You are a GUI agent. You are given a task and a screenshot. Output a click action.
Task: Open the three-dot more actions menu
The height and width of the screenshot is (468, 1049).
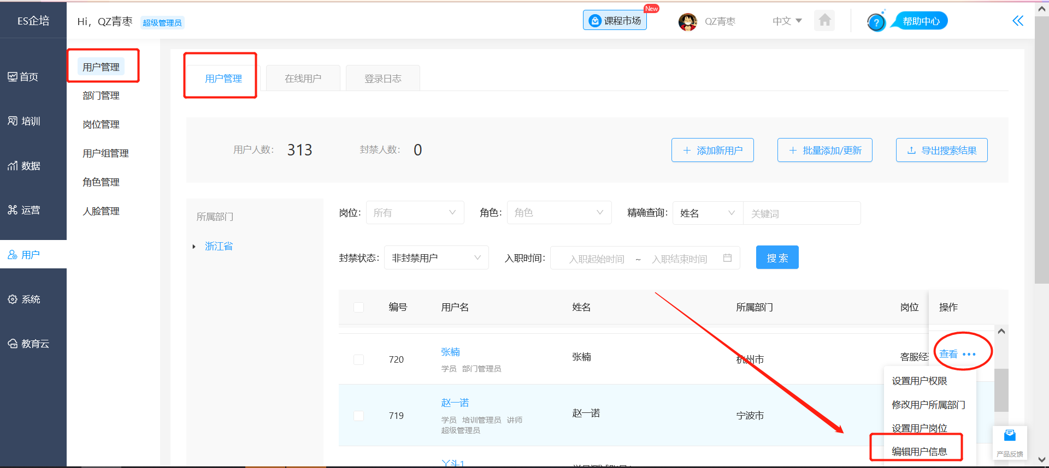[969, 355]
